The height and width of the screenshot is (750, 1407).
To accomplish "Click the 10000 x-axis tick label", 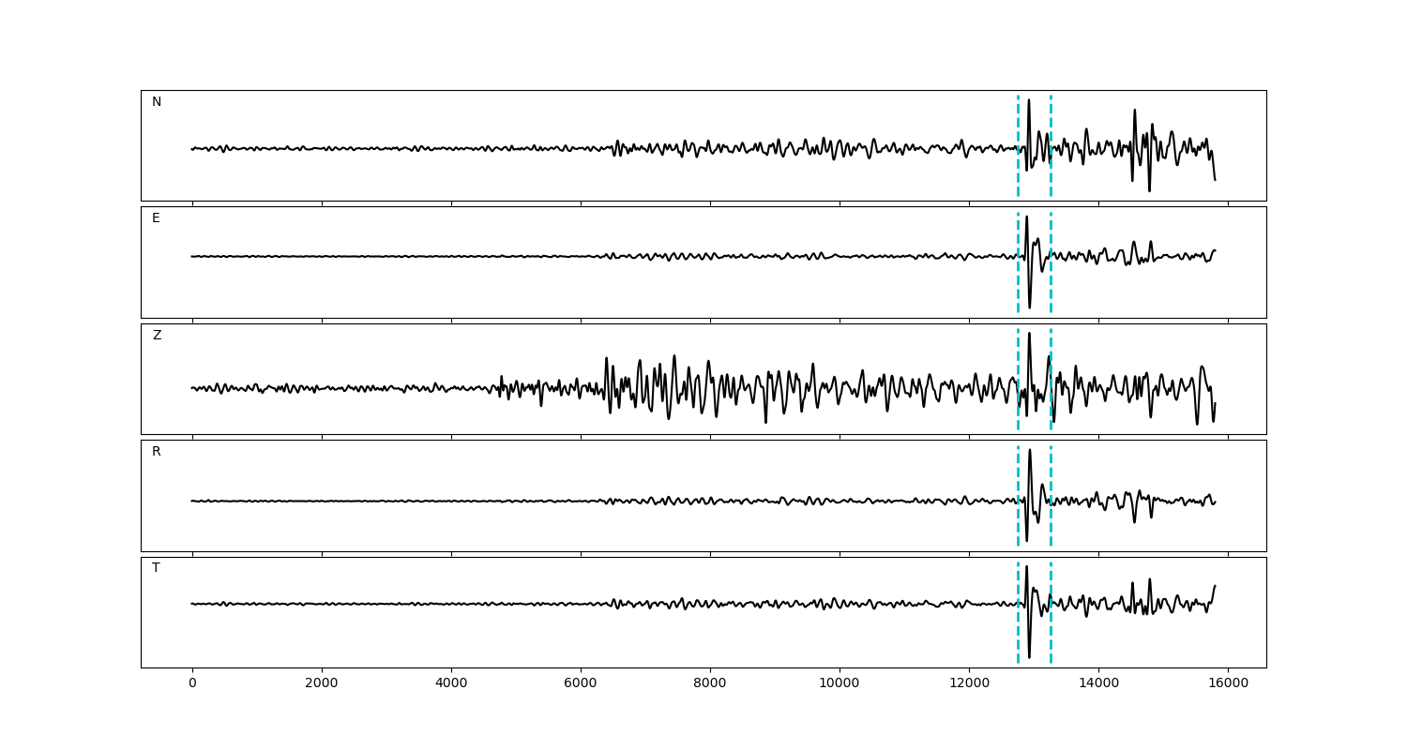I will click(840, 683).
